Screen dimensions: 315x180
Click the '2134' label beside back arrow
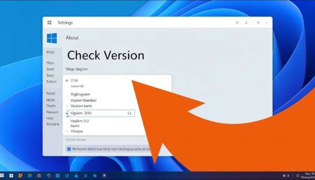click(74, 81)
